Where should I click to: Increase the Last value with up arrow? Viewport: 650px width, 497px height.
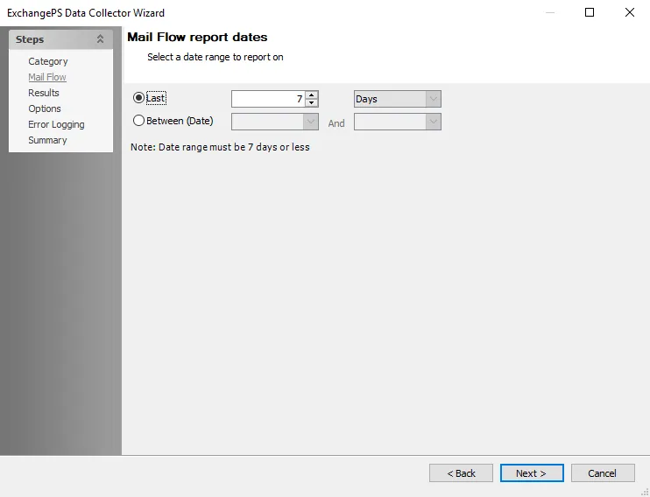(311, 94)
